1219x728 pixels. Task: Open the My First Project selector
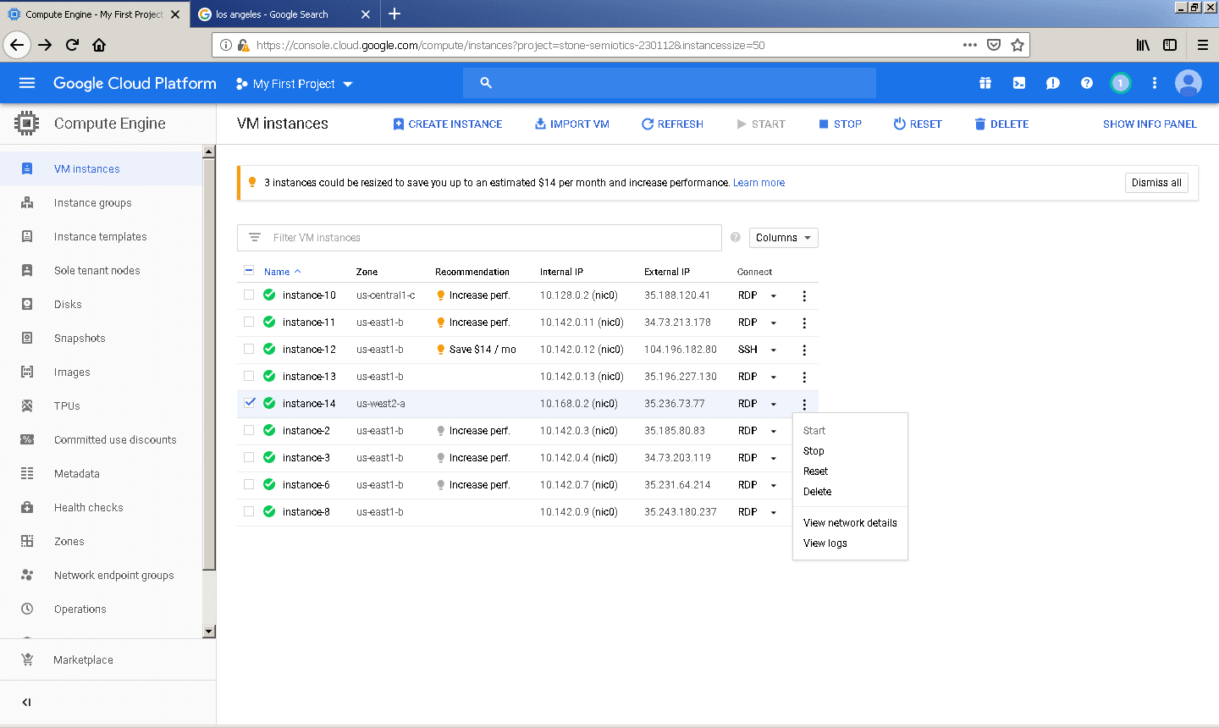coord(294,84)
